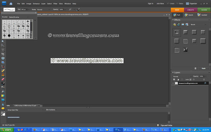Image resolution: width=211 pixels, height=132 pixels.
Task: Switch to the SHARE tab
Action: point(204,10)
